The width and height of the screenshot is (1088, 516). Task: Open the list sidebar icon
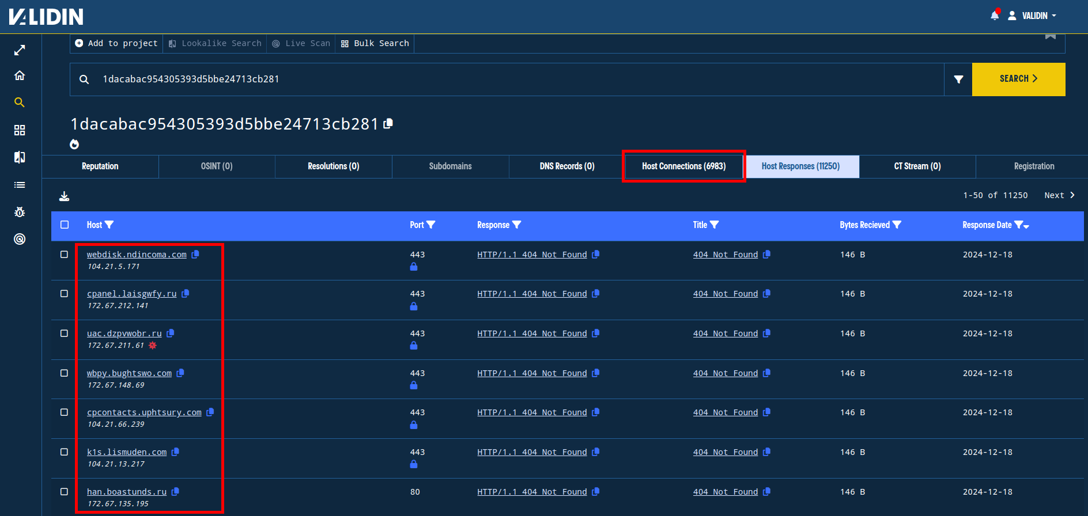click(x=20, y=185)
